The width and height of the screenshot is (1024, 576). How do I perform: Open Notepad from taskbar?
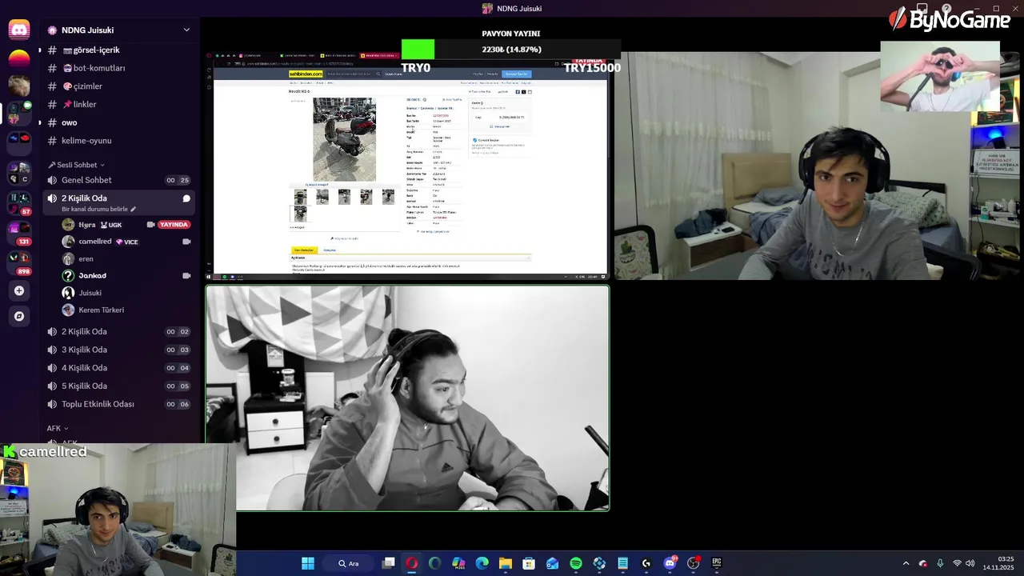[x=622, y=563]
